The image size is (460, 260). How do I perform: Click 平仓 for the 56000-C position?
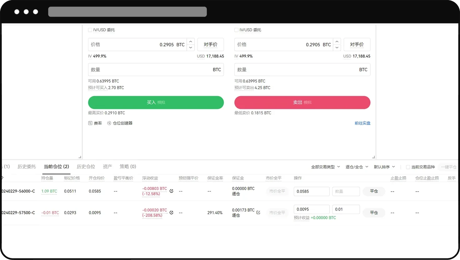(x=374, y=191)
